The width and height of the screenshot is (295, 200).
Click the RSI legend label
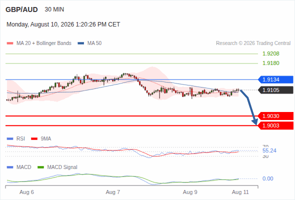tap(20, 138)
